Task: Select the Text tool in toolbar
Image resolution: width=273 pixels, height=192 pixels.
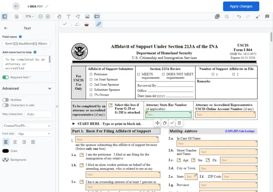Action: click(x=69, y=17)
